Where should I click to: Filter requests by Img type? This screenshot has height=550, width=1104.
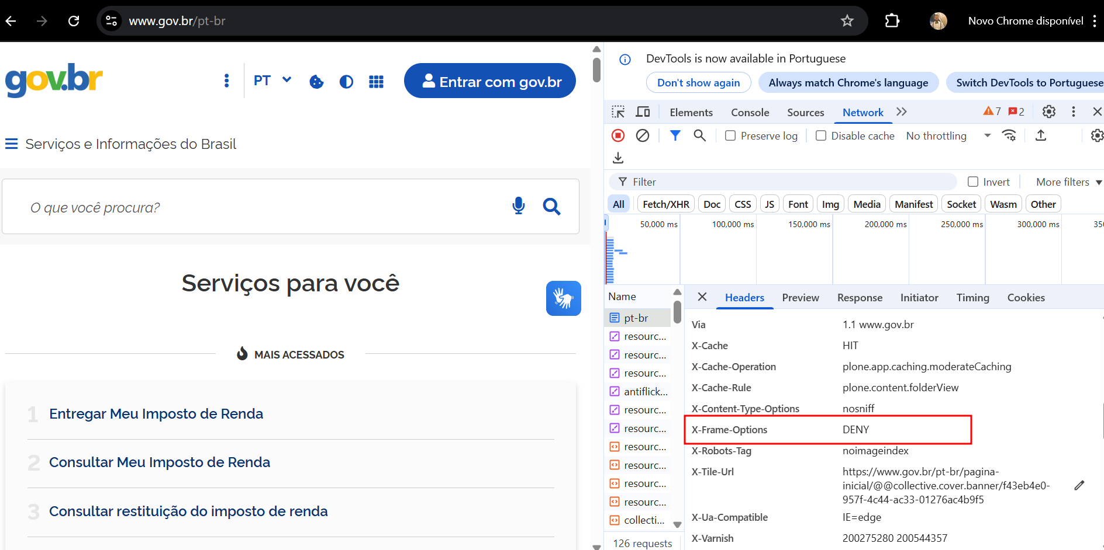[x=830, y=204]
